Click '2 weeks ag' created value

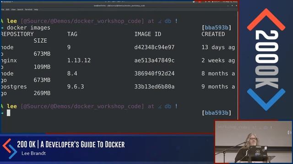pos(218,61)
